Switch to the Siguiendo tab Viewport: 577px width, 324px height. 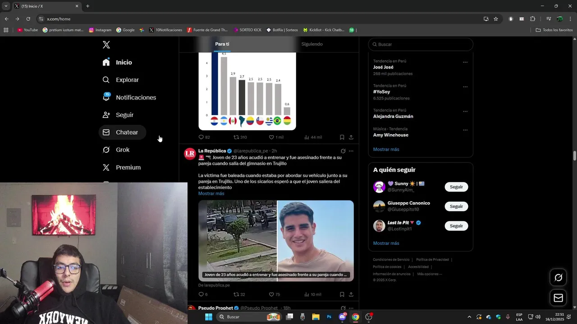click(x=312, y=44)
